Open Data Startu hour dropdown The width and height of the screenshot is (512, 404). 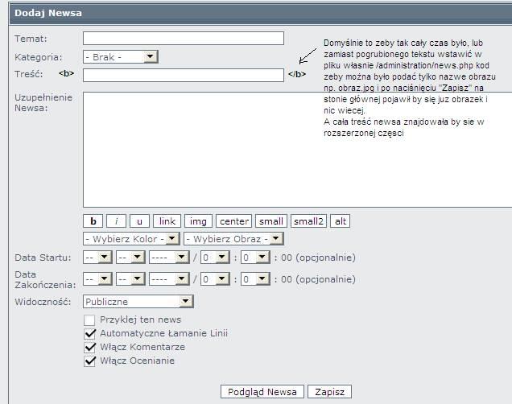(215, 258)
